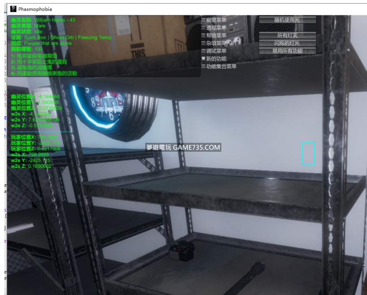Select the 透视菜单 (ESP menu) radio option
This screenshot has height=295, width=367.
214,28
